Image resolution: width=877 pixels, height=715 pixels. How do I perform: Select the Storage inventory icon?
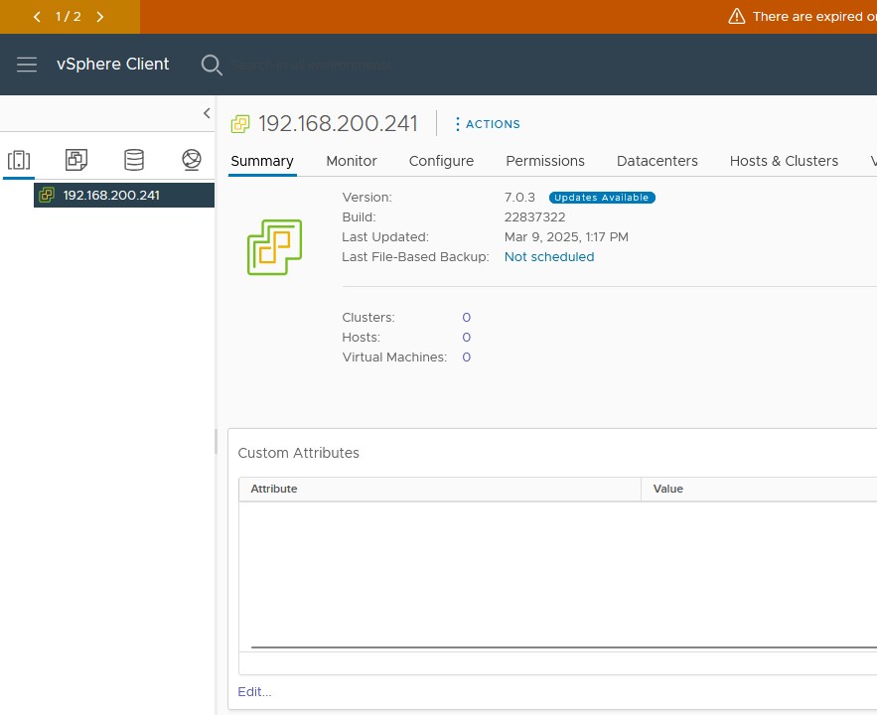(133, 160)
